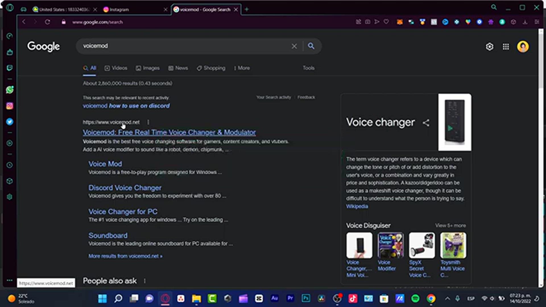Open the Voice changer device image
546x307 pixels.
(455, 122)
